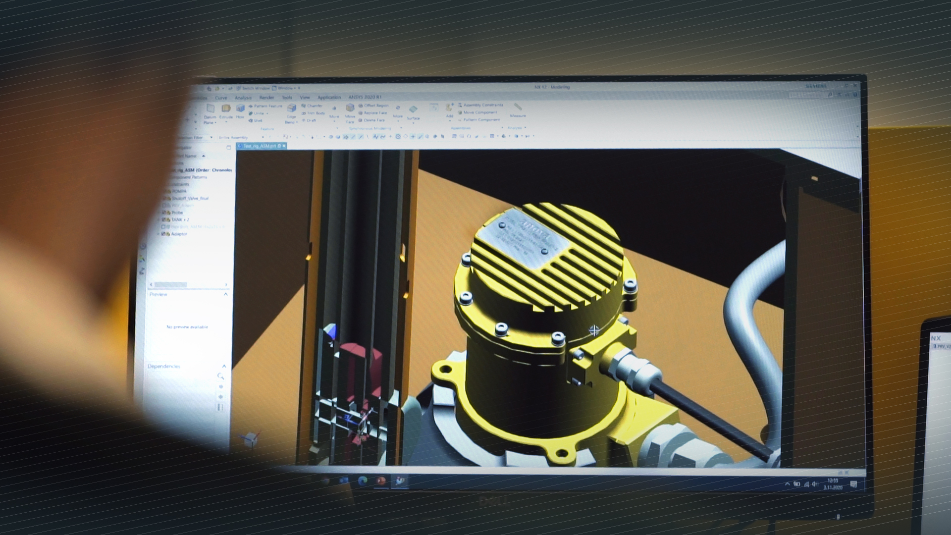
Task: Collapse the Dependencies panel section
Action: point(224,366)
